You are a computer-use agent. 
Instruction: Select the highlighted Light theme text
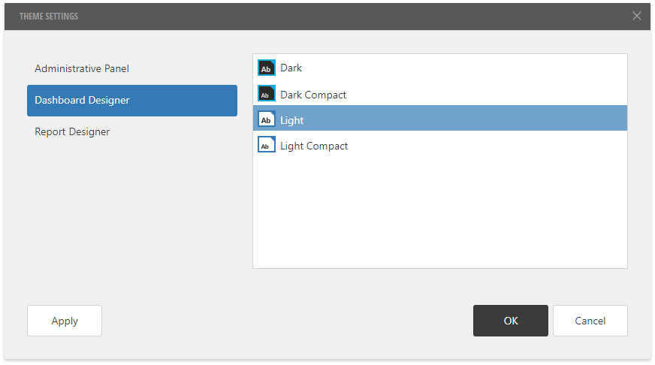[x=291, y=120]
